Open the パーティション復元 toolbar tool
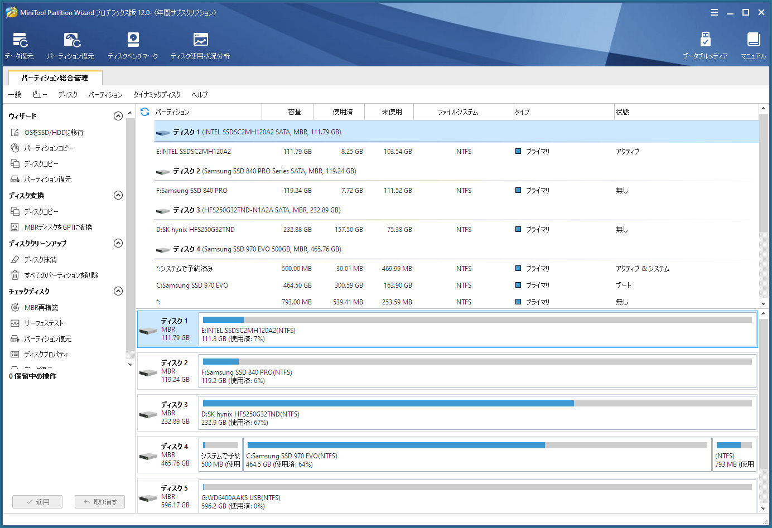772x528 pixels. coord(71,46)
